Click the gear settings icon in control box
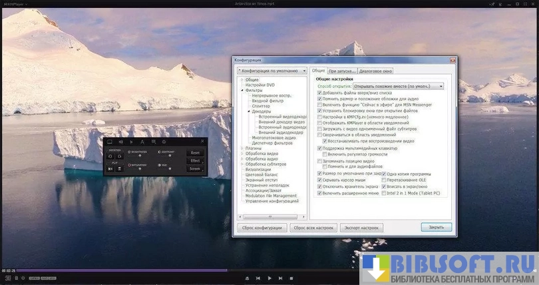This screenshot has width=539, height=285. [164, 142]
